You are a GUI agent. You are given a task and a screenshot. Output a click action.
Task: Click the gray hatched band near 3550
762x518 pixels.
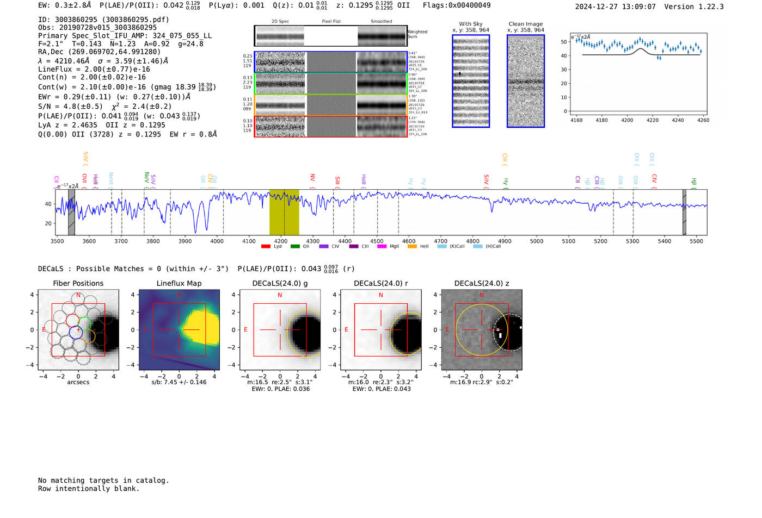[x=71, y=212]
